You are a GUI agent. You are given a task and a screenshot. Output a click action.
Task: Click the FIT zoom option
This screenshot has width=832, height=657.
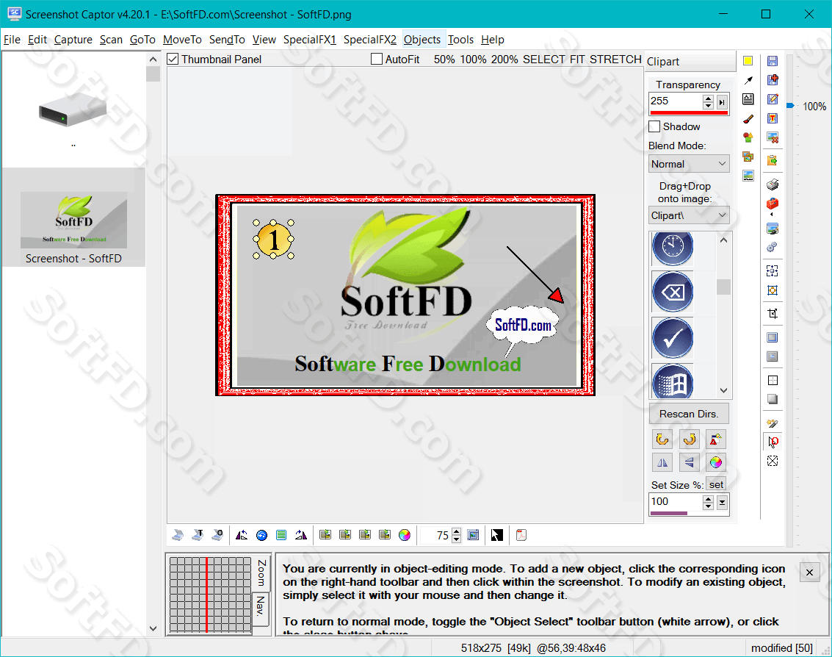tap(577, 59)
